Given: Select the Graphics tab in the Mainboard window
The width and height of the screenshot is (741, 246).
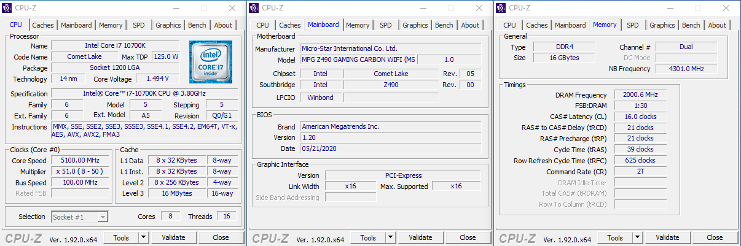Looking at the screenshot, I should [x=415, y=25].
